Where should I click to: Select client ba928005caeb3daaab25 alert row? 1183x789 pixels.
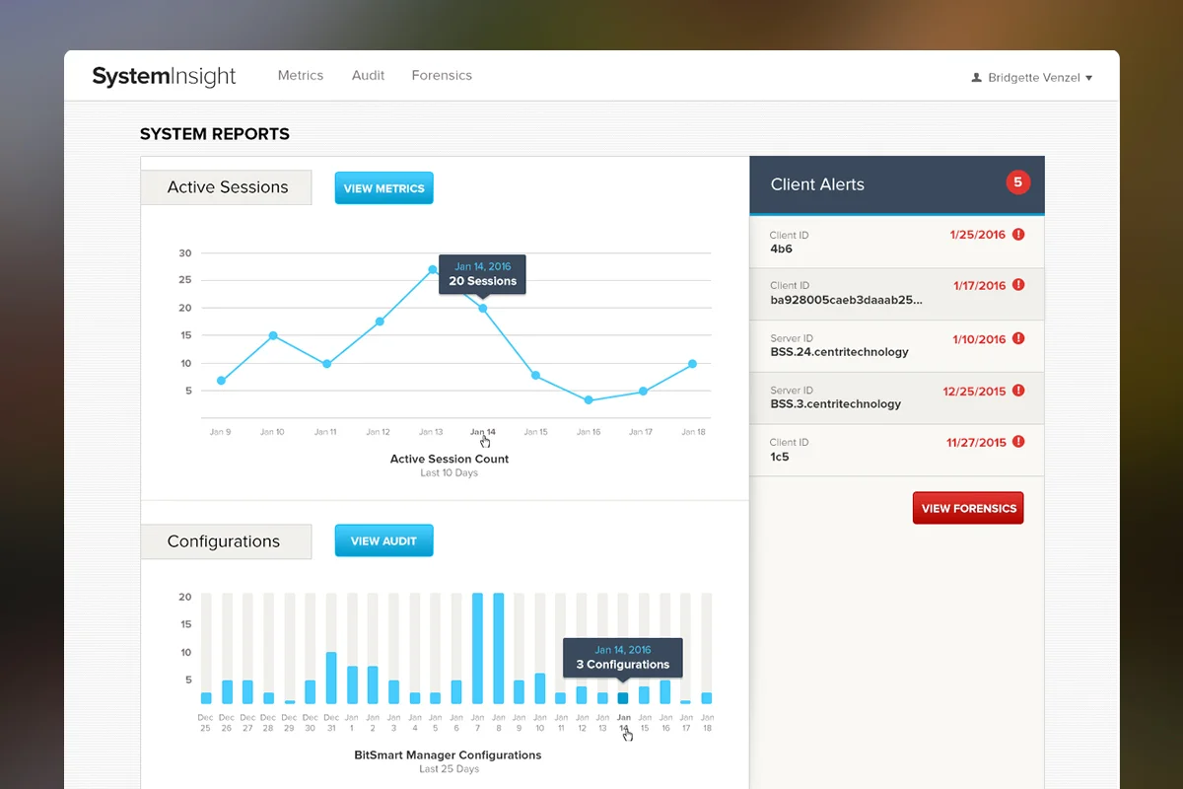click(897, 294)
